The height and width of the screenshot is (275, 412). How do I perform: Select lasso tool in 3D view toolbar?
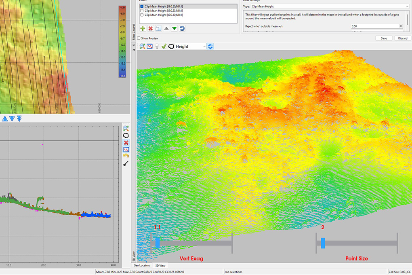point(171,47)
